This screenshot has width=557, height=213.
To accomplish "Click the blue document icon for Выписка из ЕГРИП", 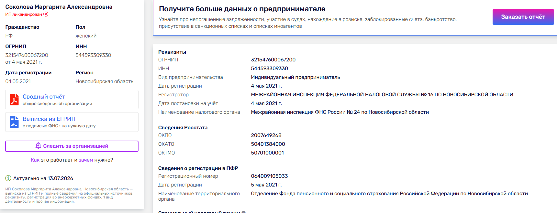I will [x=14, y=122].
